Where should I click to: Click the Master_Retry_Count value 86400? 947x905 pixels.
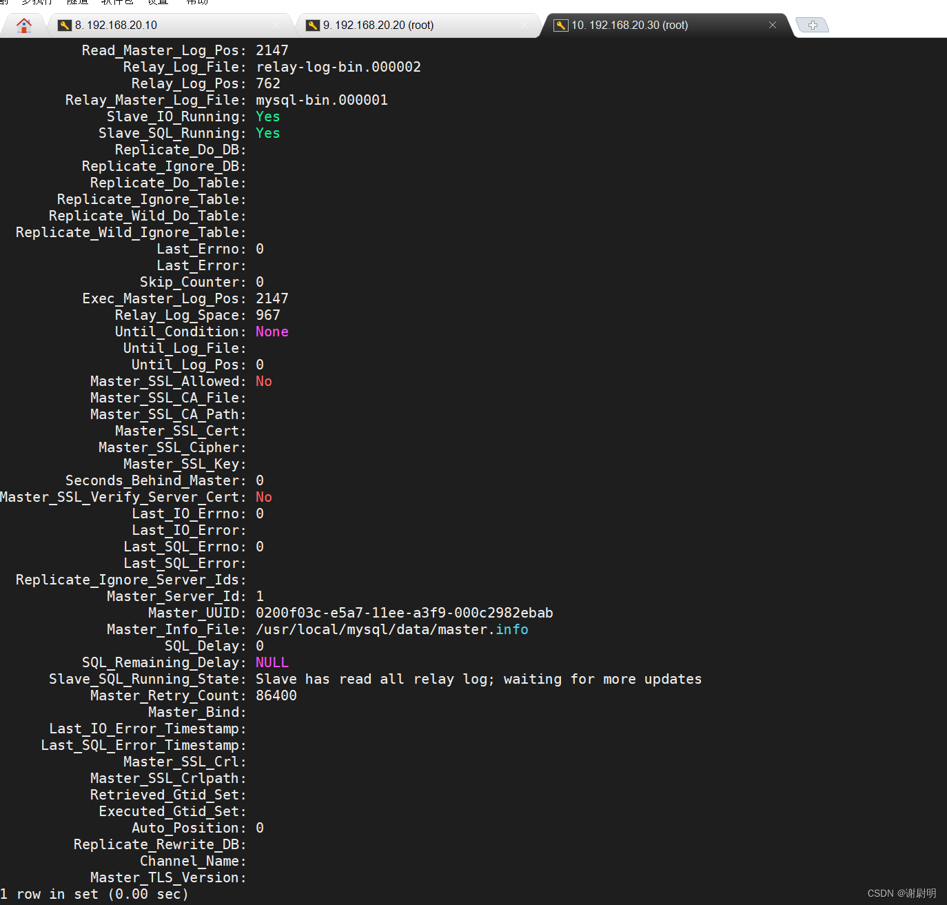pos(276,695)
